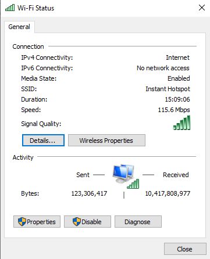Click the Wi-Fi signal icon in title bar

[x=10, y=8]
